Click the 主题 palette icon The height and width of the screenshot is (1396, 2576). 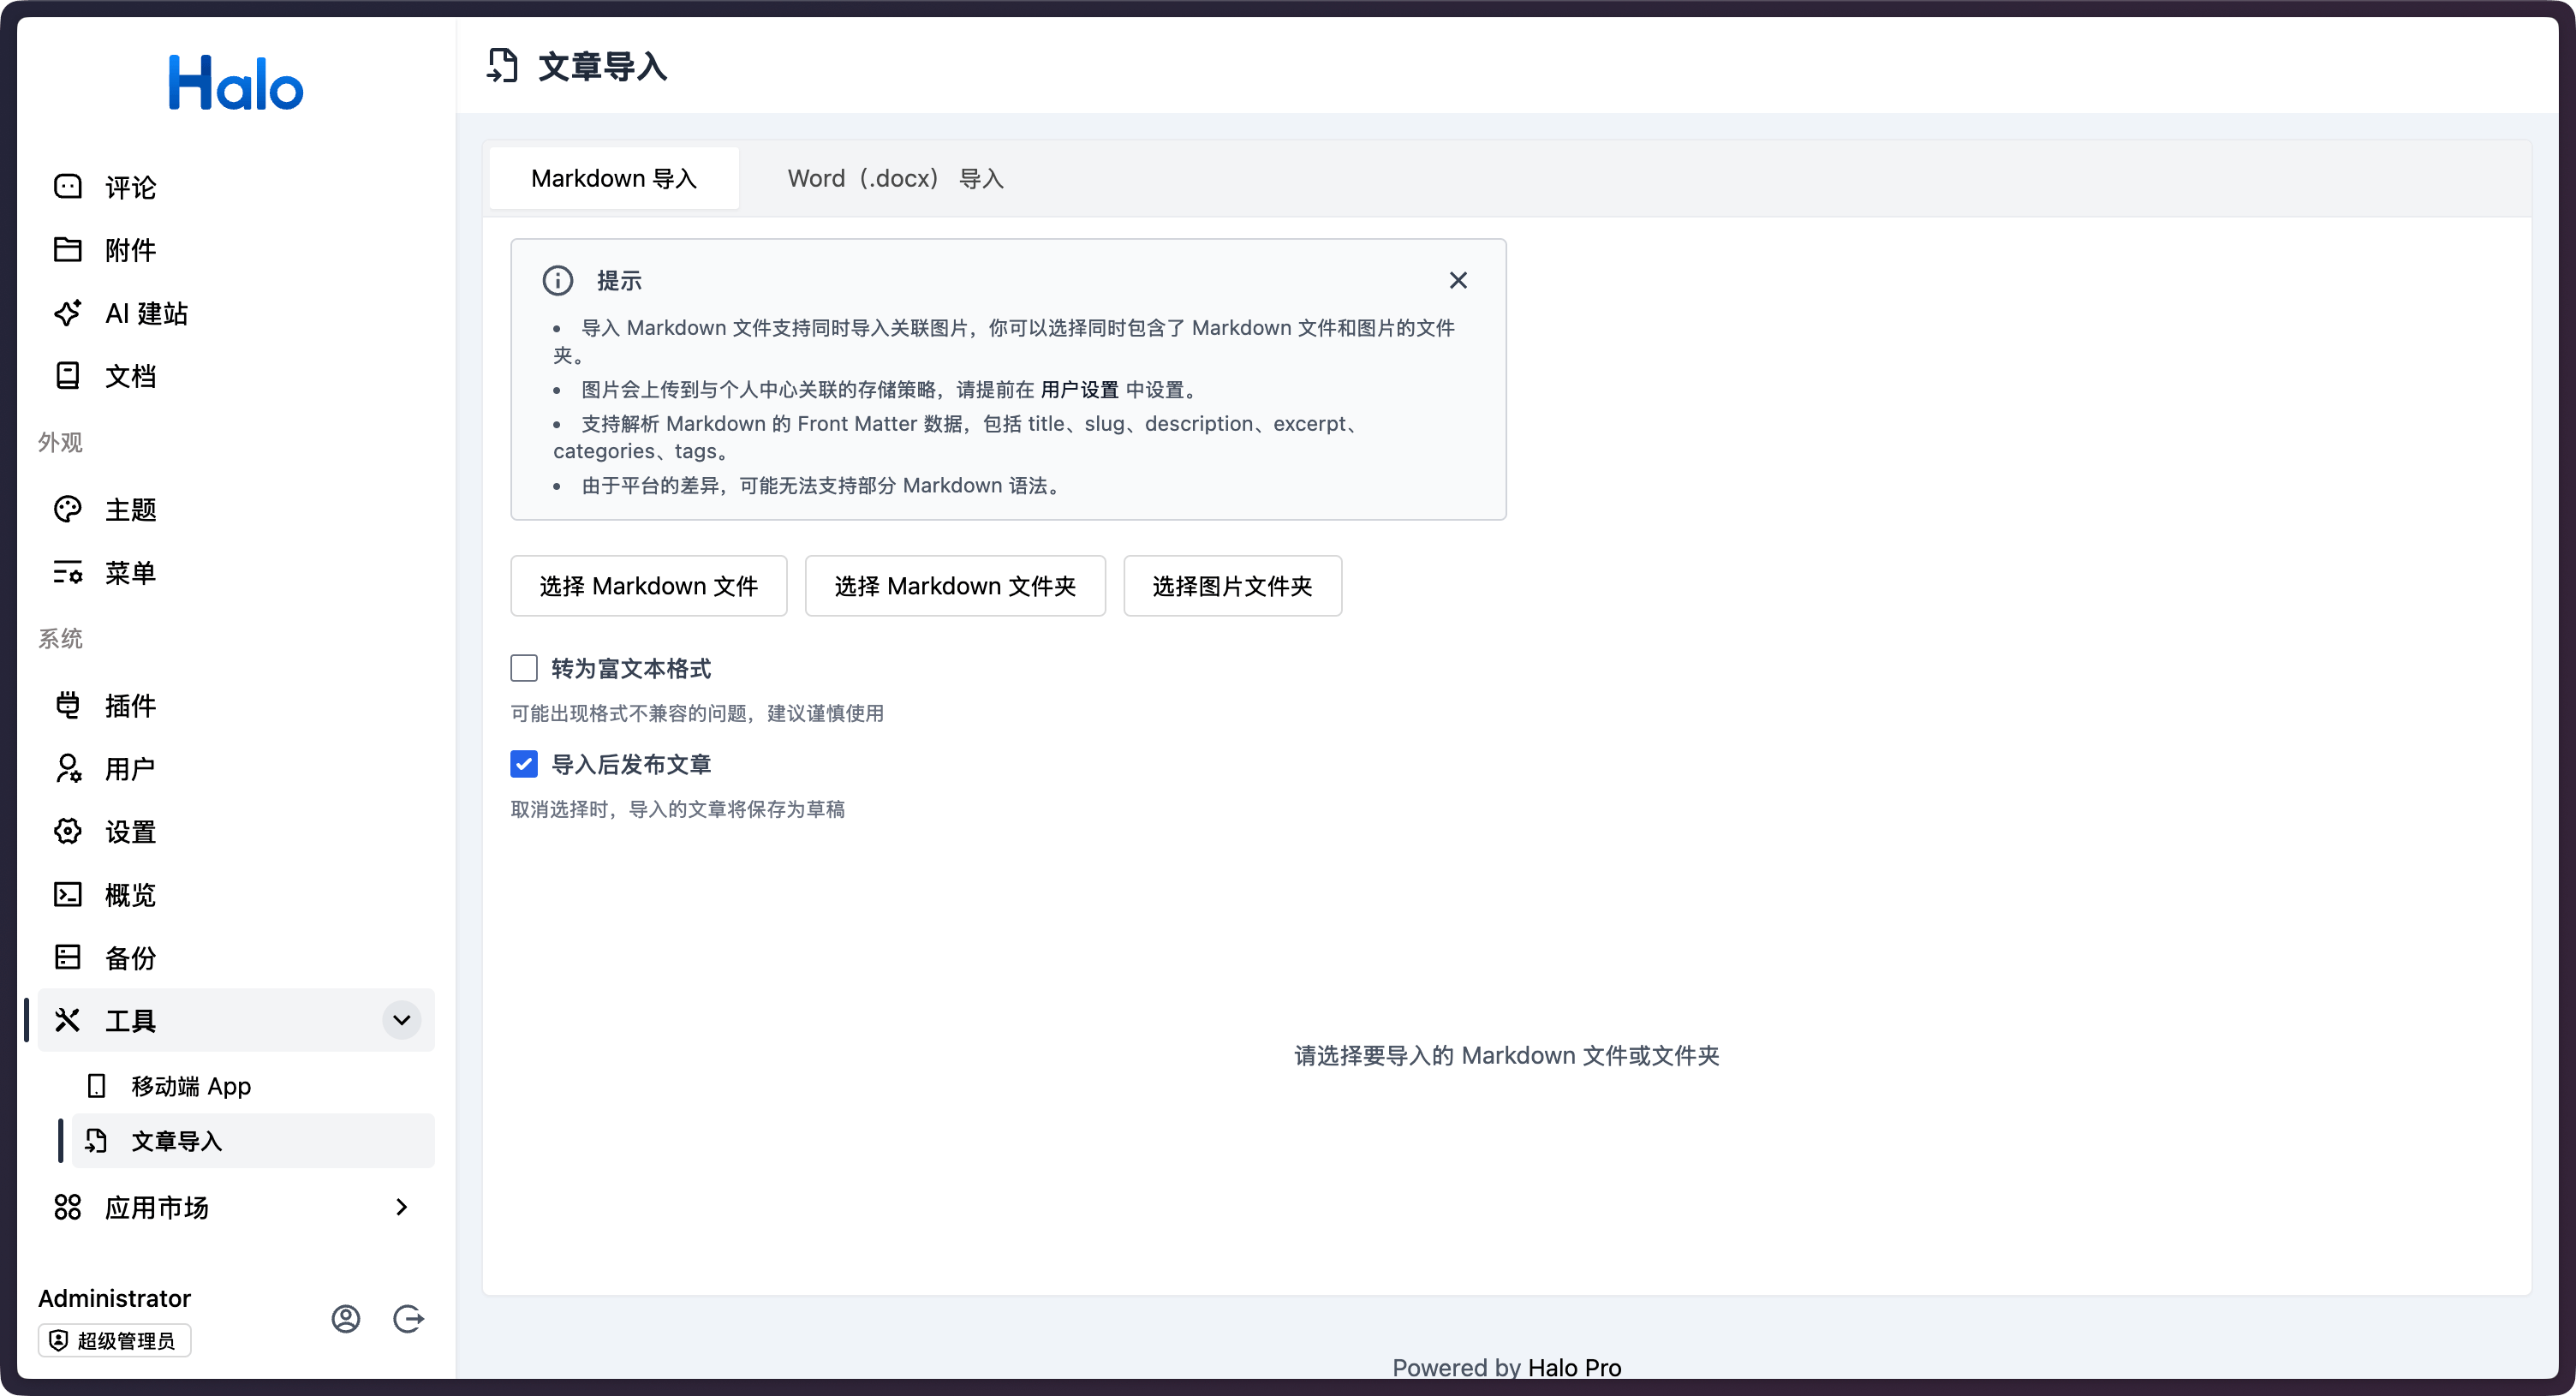67,509
